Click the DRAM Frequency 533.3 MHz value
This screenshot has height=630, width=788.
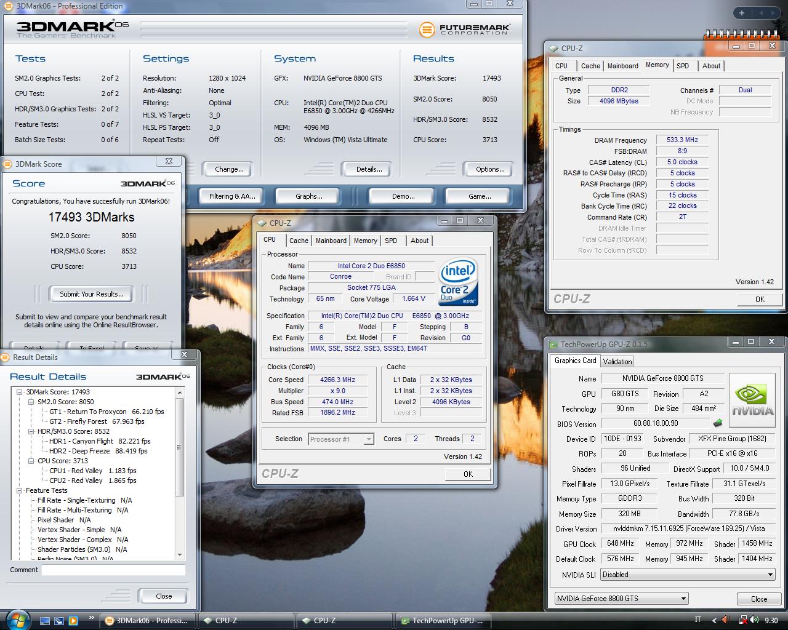(x=682, y=140)
